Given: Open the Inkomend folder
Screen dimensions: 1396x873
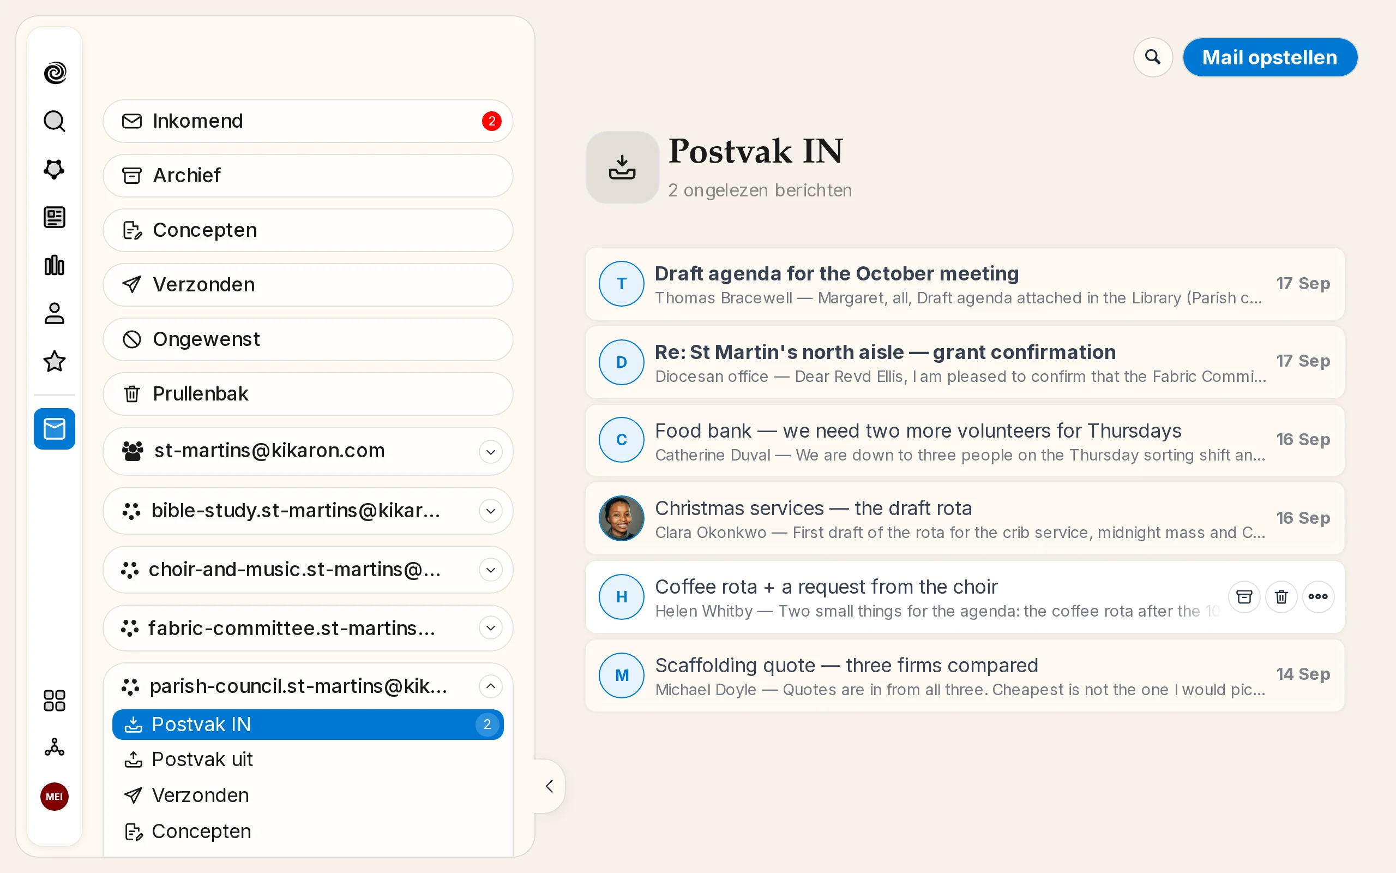Looking at the screenshot, I should [x=308, y=121].
